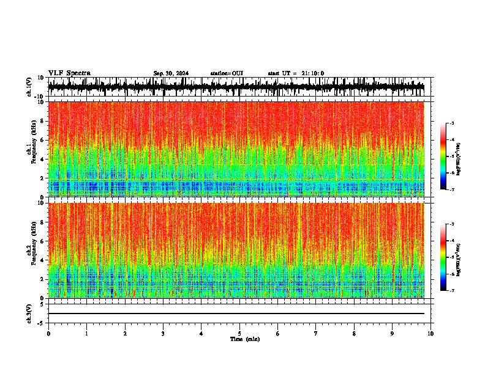485x374 pixels.
Task: Click the time axis tick label "1"
Action: [x=86, y=334]
